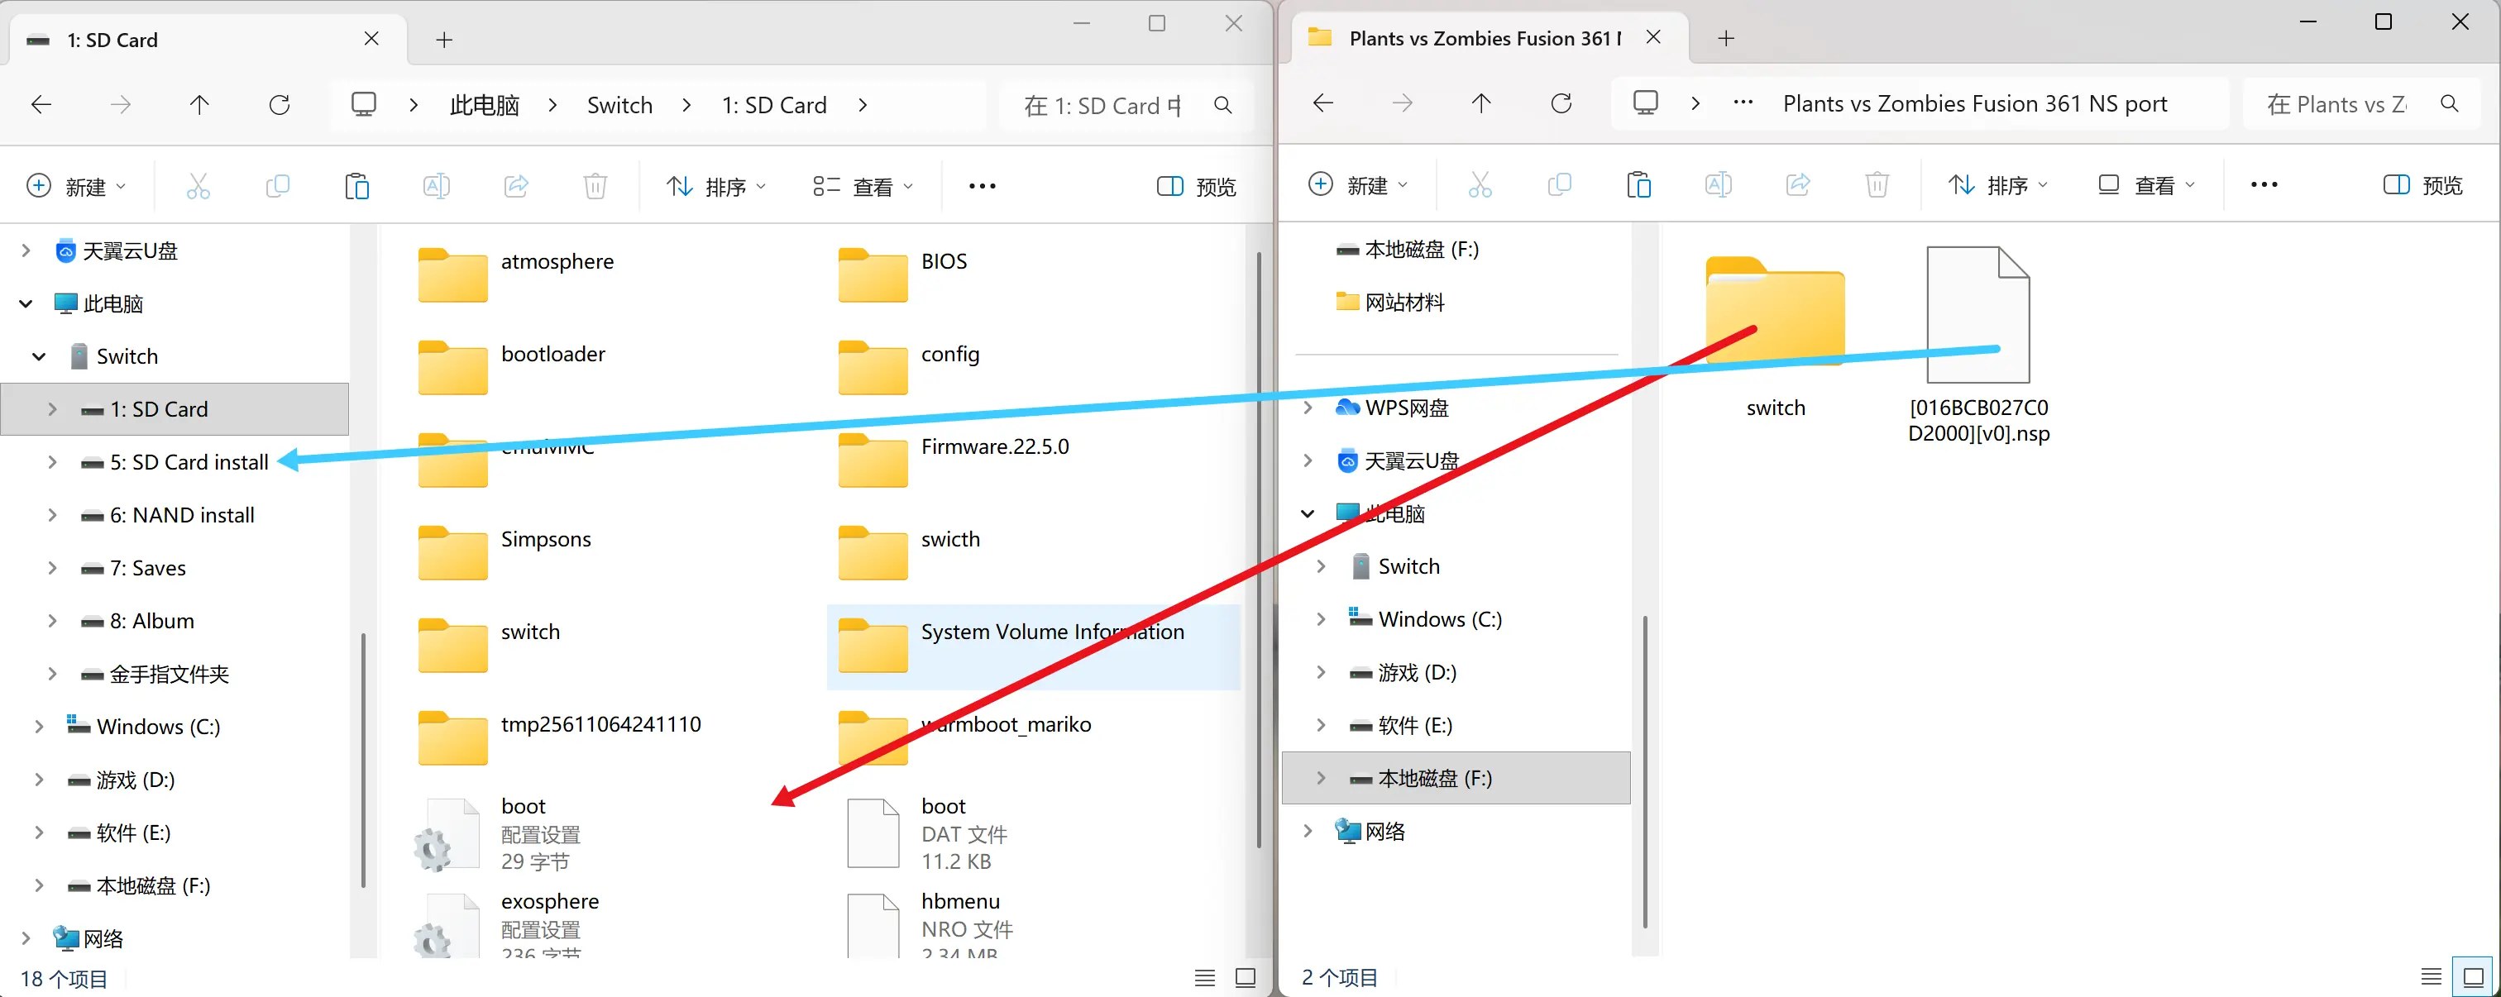Image resolution: width=2501 pixels, height=997 pixels.
Task: Click Switch breadcrumb in SD Card address bar
Action: click(619, 105)
